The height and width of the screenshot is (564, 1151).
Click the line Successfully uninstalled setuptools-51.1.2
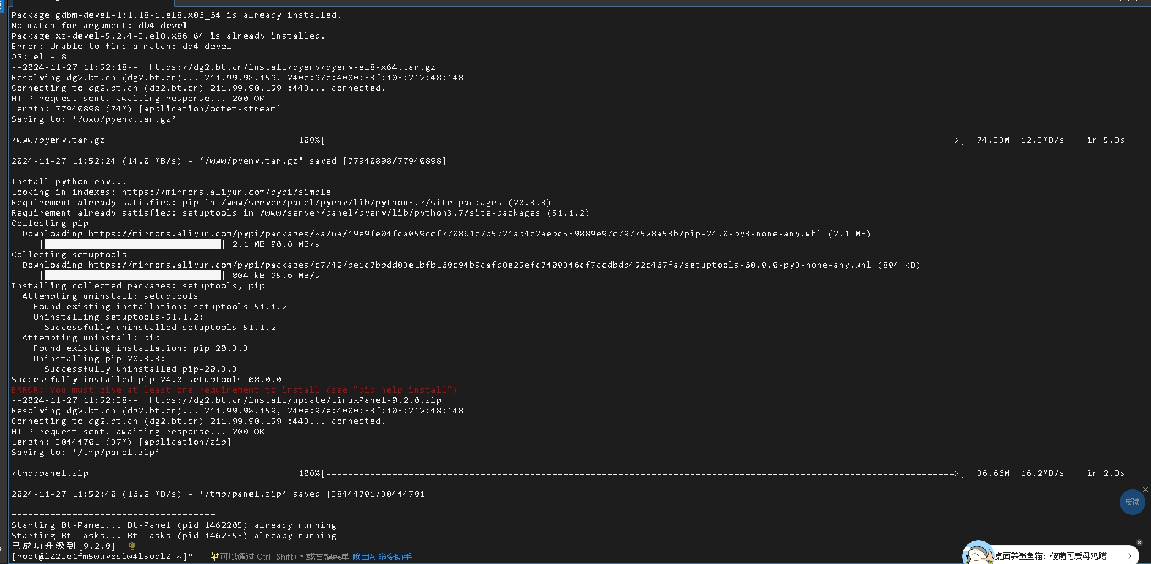click(x=160, y=327)
